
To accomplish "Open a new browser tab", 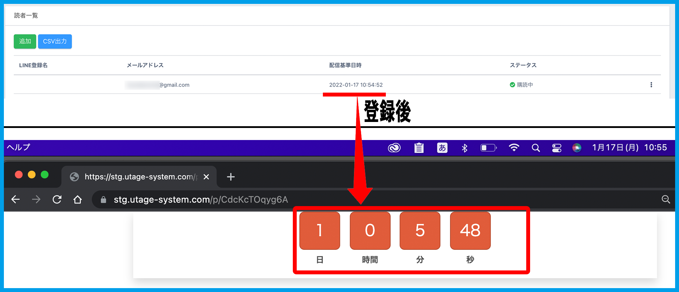I will tap(231, 177).
